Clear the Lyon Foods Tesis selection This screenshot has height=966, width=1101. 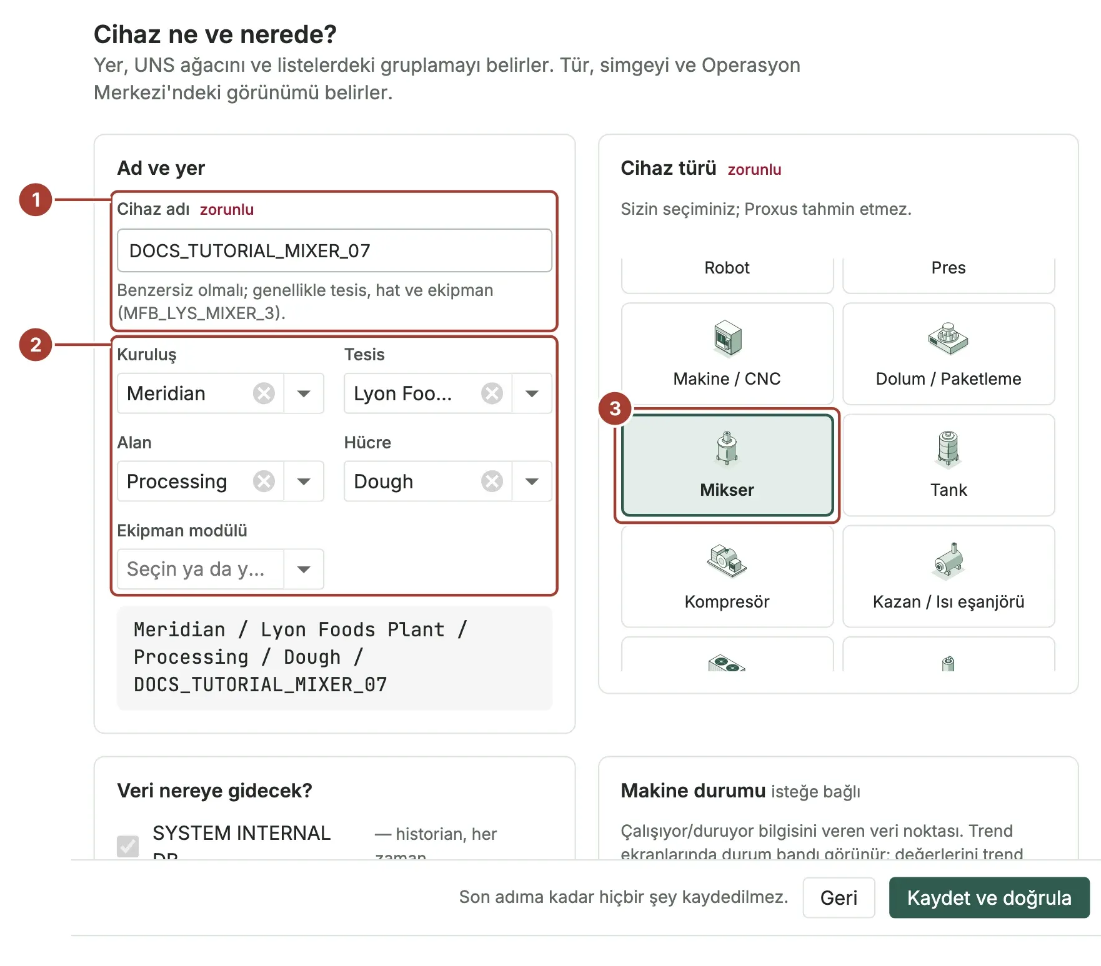492,393
